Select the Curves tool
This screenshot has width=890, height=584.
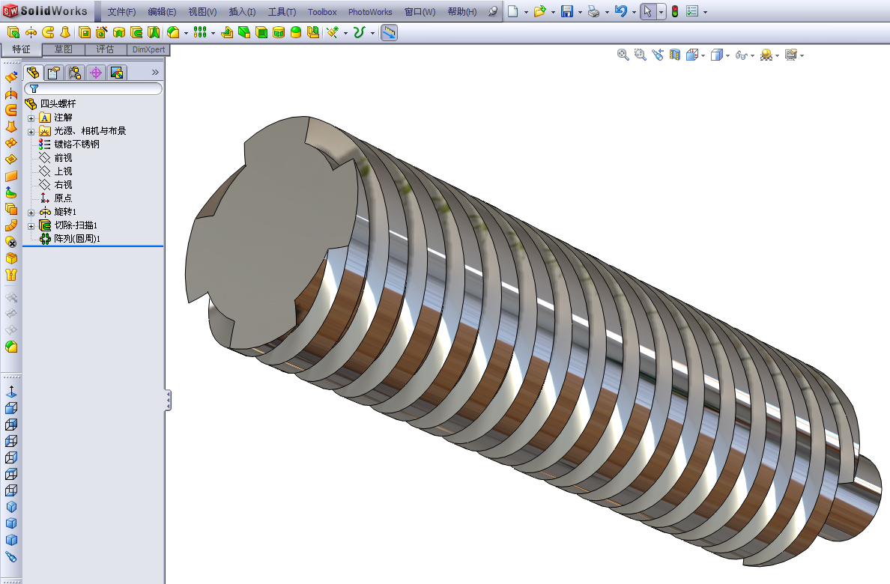[360, 32]
